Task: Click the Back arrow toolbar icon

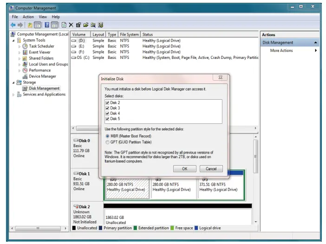Action: [13, 25]
